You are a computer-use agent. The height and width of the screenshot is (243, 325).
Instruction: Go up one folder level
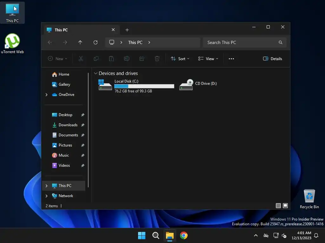coord(80,42)
